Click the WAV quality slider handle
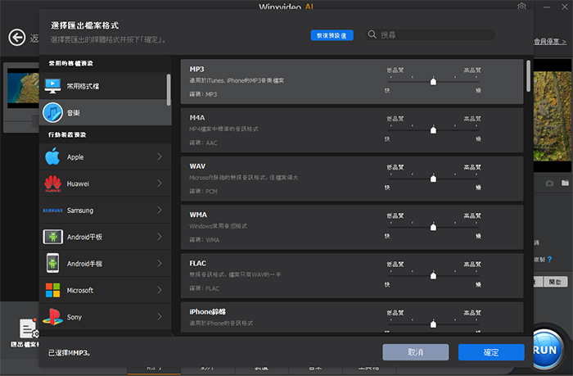 [x=433, y=178]
